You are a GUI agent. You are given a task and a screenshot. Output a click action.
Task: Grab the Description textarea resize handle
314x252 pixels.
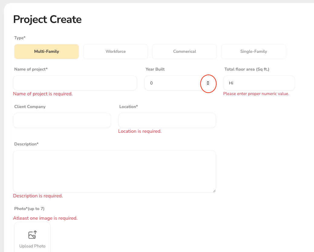214,191
